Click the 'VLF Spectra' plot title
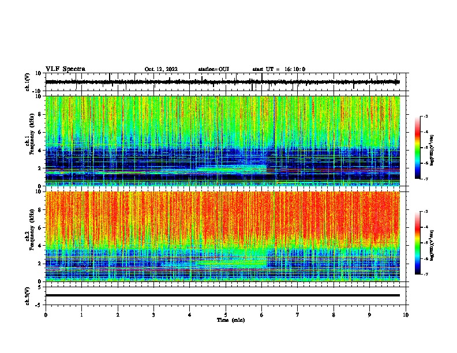Screen dimensions: 457x353 tap(65, 69)
